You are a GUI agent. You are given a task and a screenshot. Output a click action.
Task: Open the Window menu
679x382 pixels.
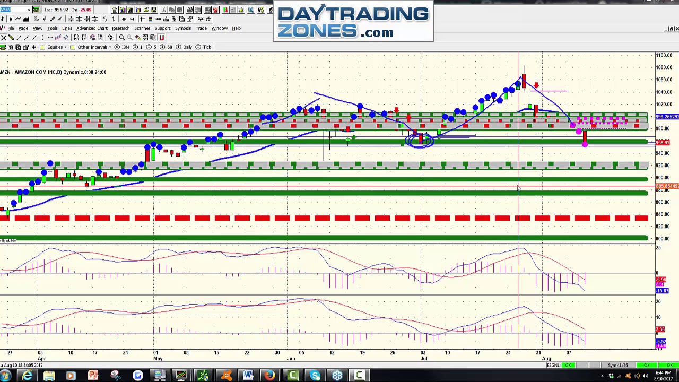(219, 28)
